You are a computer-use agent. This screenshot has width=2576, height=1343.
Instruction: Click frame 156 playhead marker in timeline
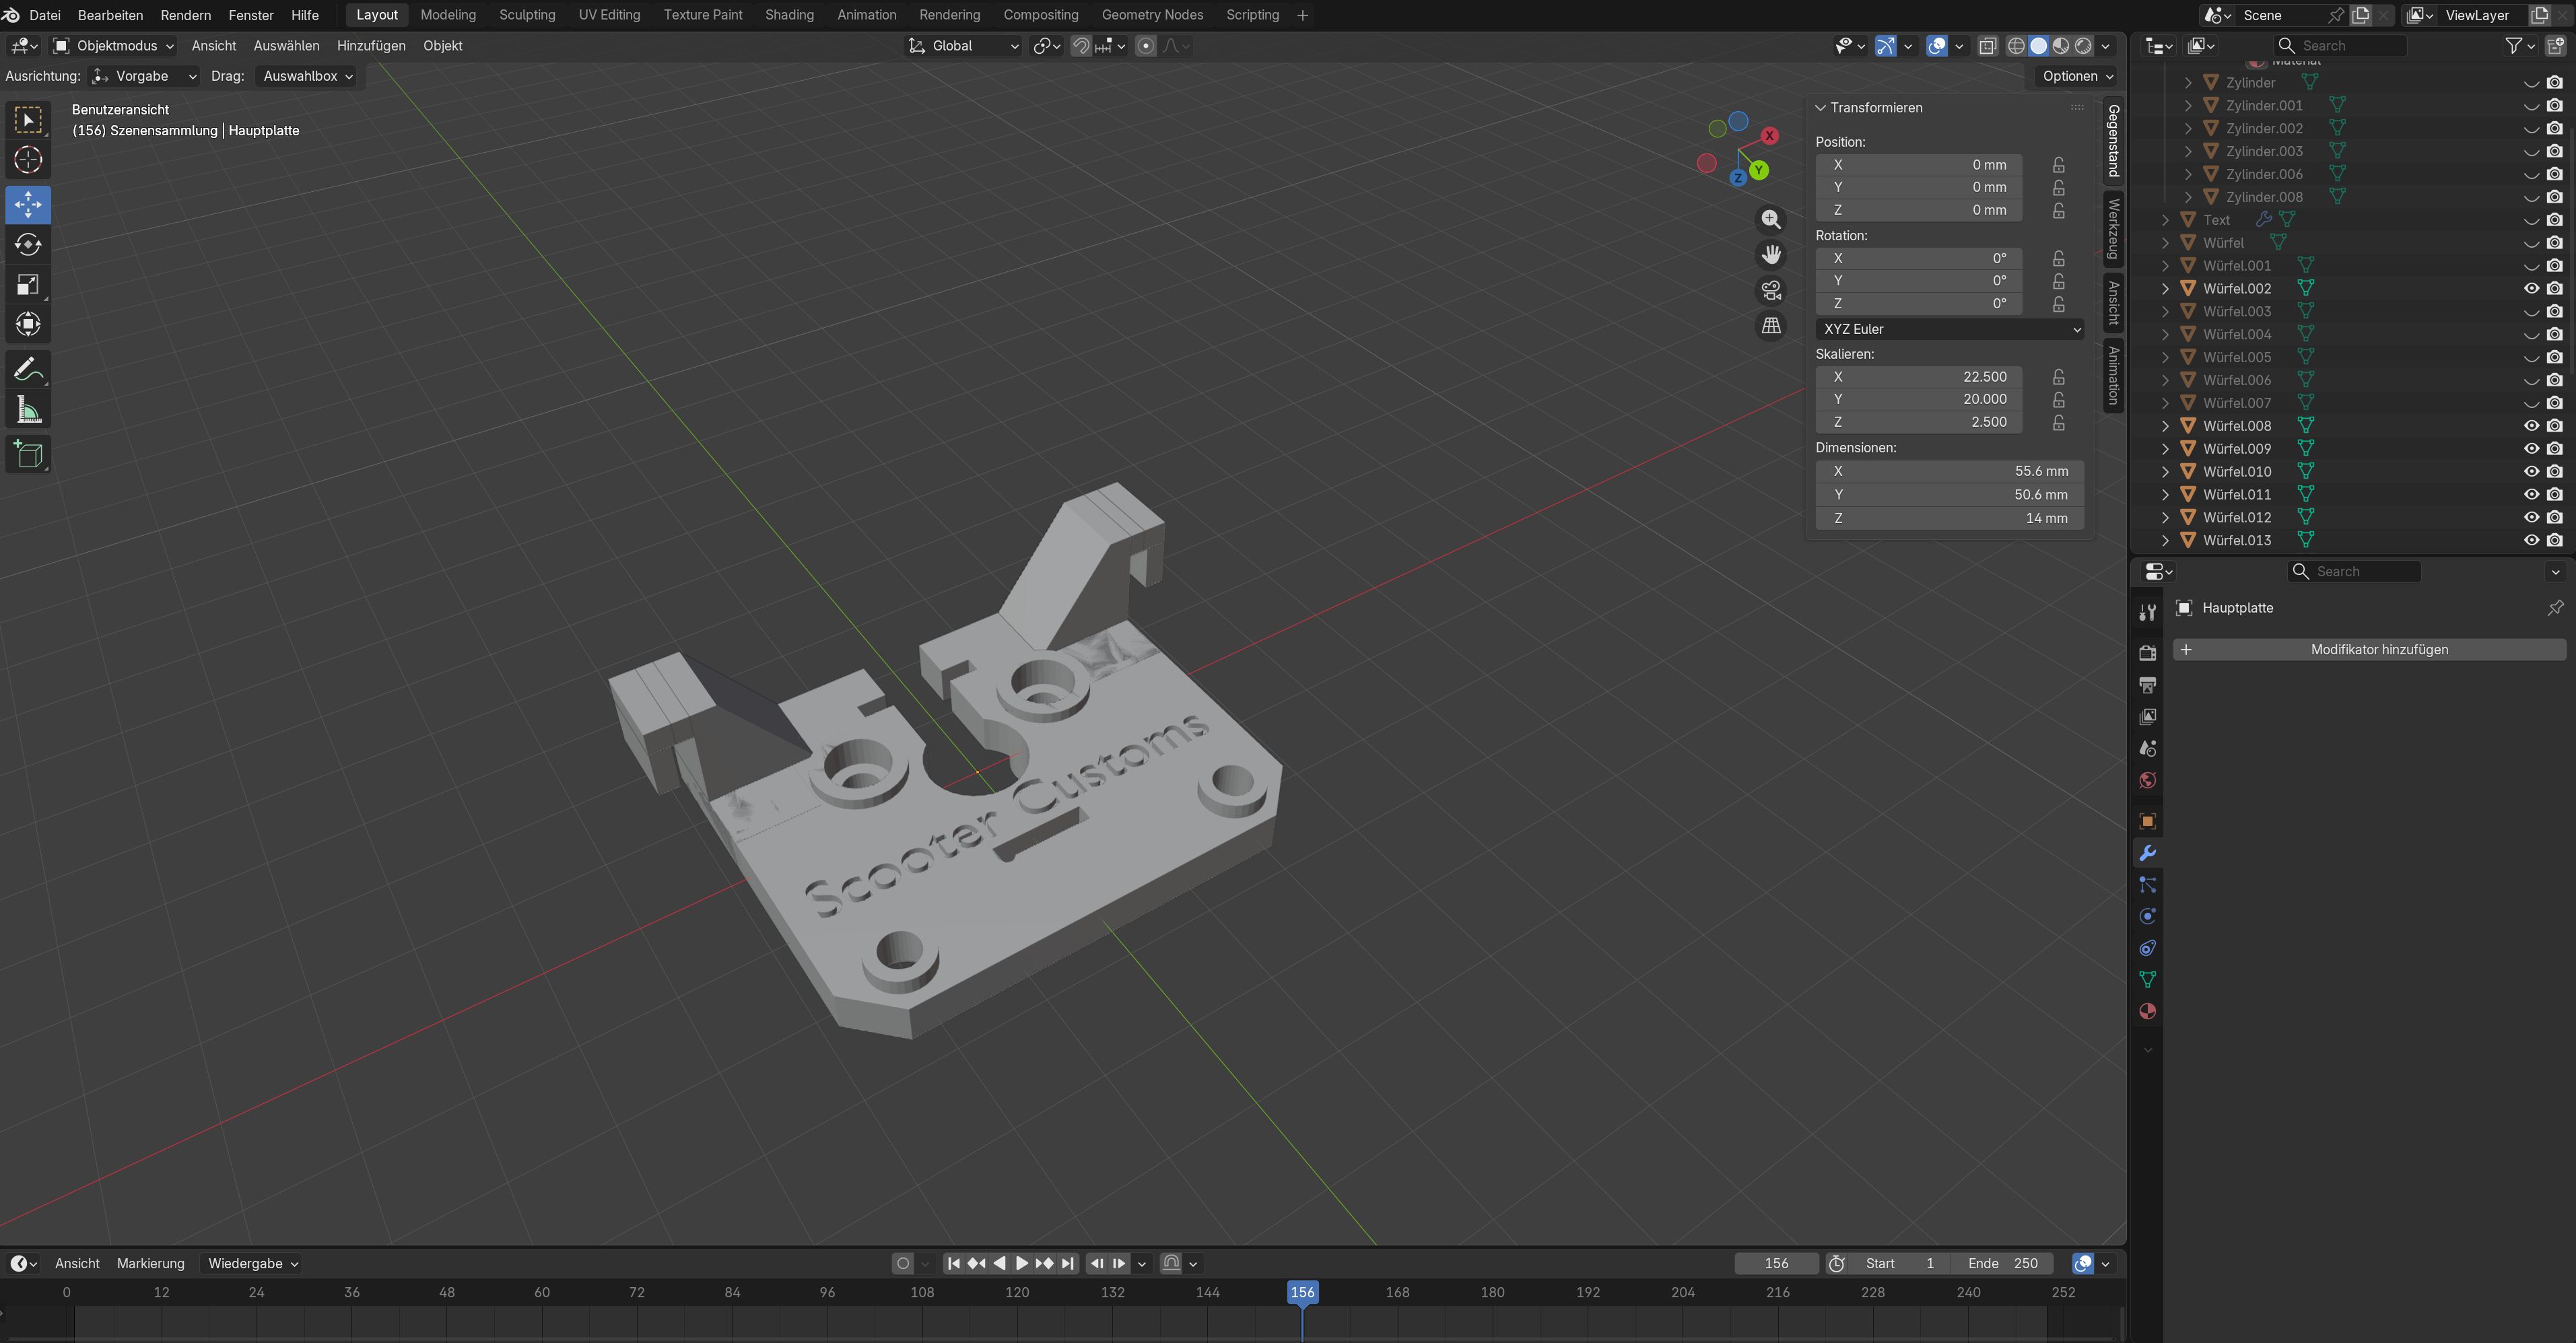click(x=1302, y=1293)
